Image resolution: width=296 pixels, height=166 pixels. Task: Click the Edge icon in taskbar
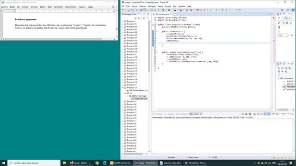(x=105, y=163)
